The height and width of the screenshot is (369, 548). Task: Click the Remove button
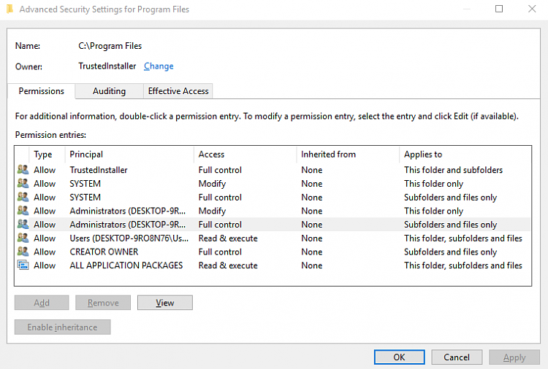pos(103,303)
